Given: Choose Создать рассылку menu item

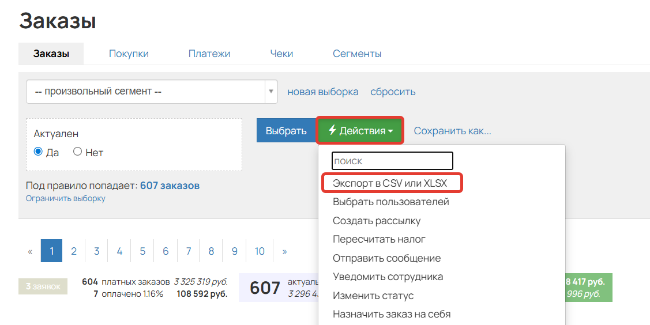Looking at the screenshot, I should pos(377,221).
